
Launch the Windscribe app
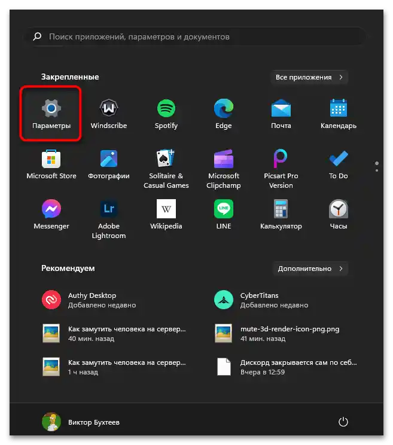(109, 114)
